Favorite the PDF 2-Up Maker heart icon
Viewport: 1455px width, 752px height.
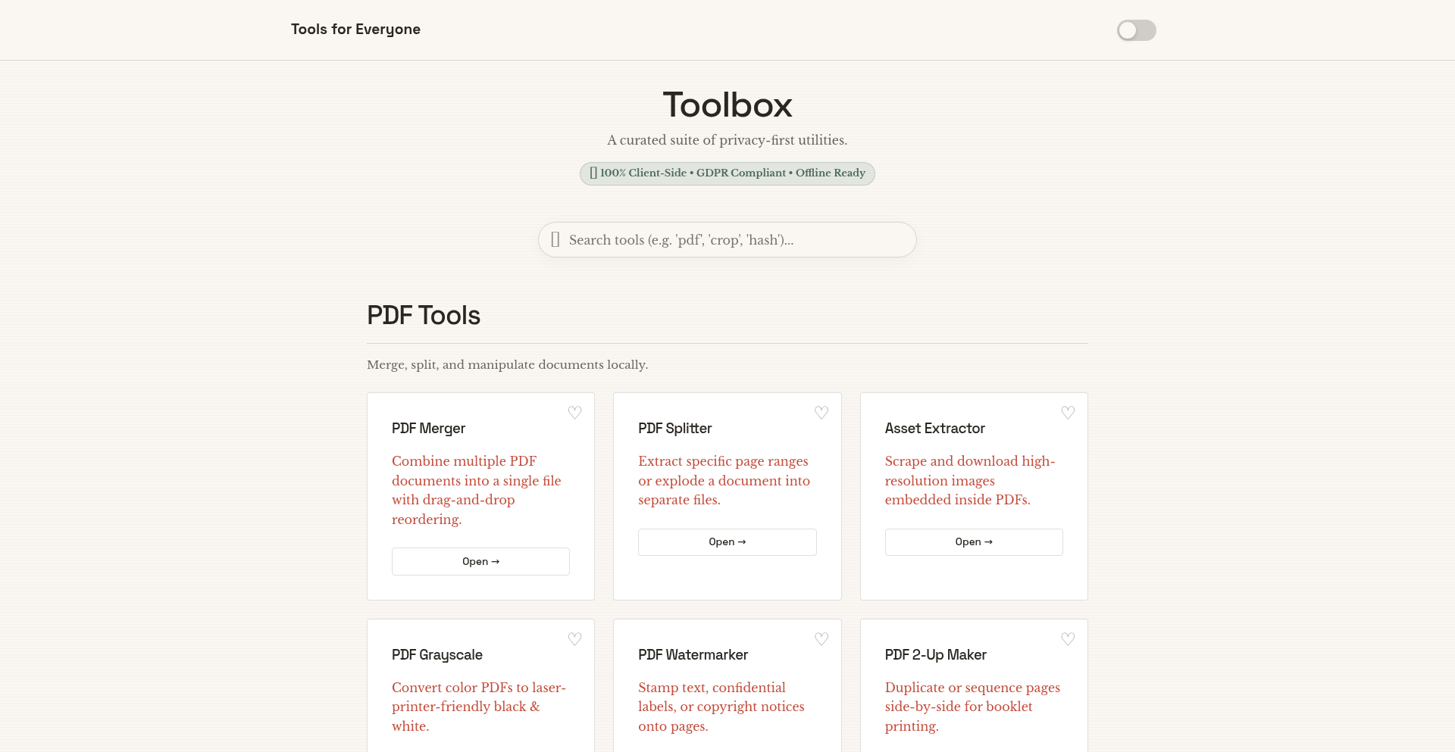1068,639
